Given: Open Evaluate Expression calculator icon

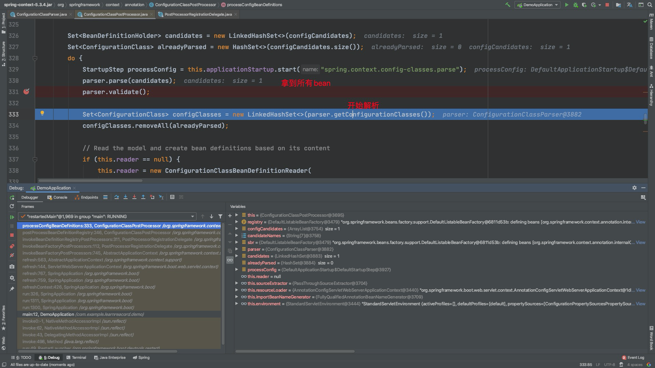Looking at the screenshot, I should coord(172,197).
